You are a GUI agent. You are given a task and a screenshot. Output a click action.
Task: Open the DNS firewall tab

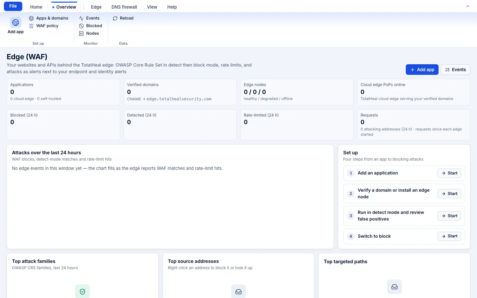tap(124, 7)
